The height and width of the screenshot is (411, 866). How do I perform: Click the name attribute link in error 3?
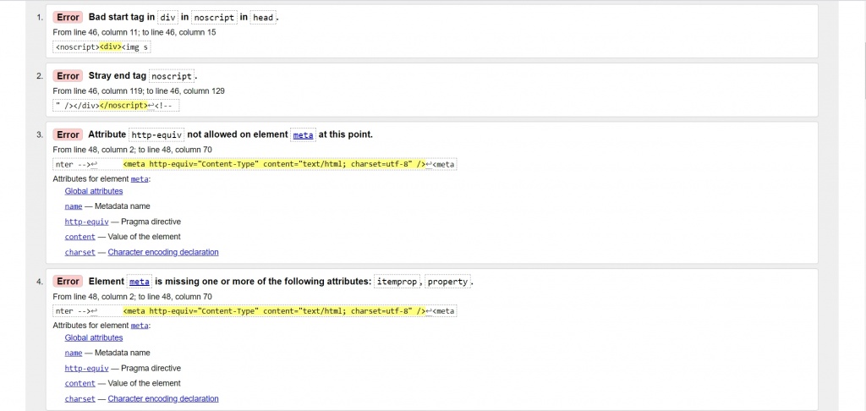(74, 206)
